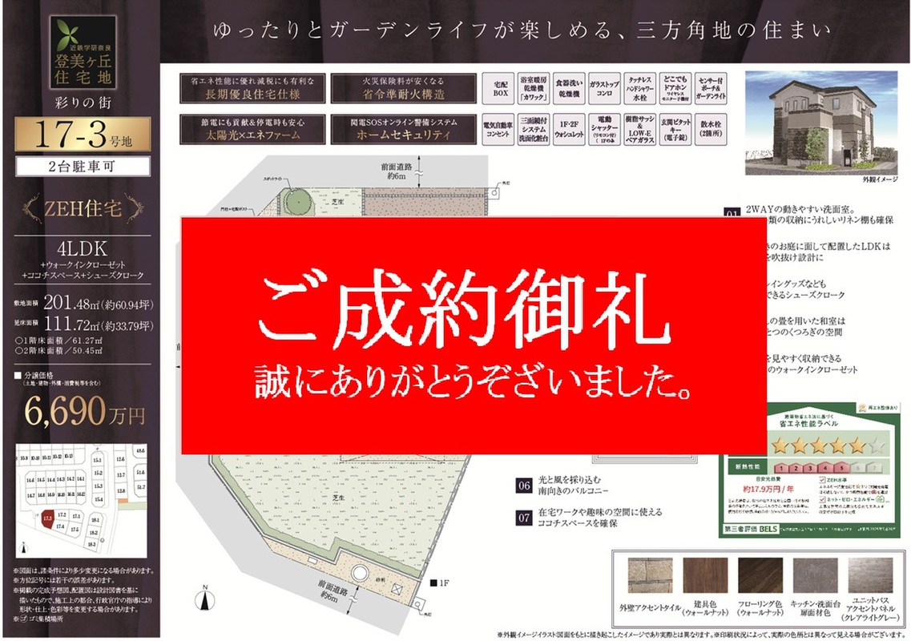Select the 1F・2F ウォシュレット badge
This screenshot has width=911, height=641.
click(x=570, y=130)
